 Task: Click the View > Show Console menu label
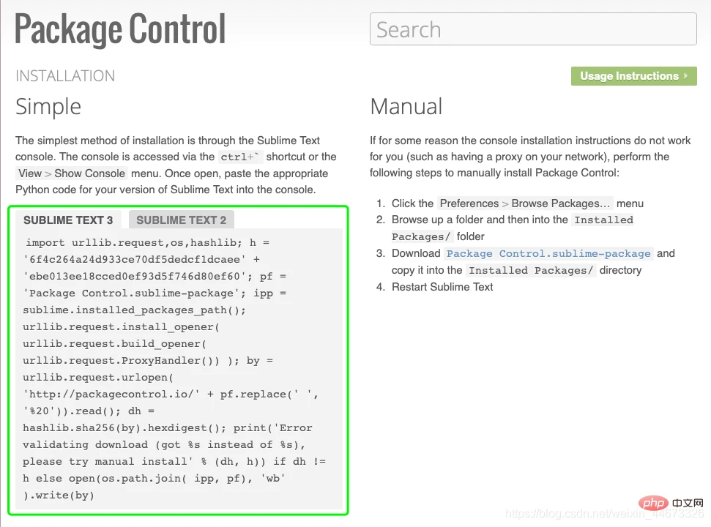click(x=72, y=173)
